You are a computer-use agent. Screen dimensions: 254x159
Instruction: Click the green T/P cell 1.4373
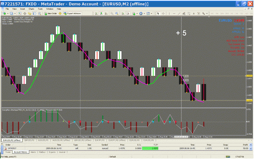tap(150, 148)
